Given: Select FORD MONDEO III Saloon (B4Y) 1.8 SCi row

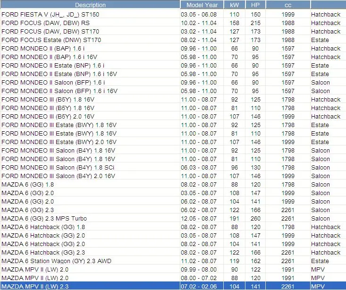Looking at the screenshot, I should click(x=173, y=168).
